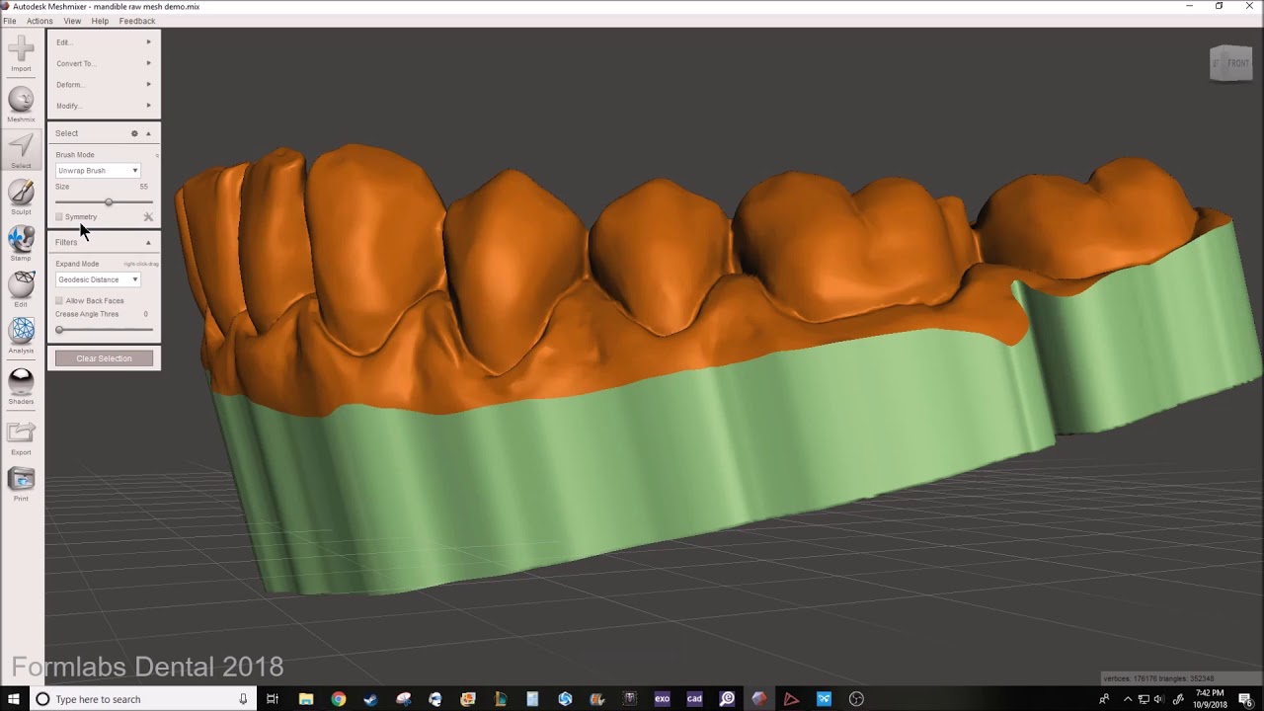This screenshot has height=711, width=1264.
Task: Enable the Symmetry checkbox
Action: [59, 216]
